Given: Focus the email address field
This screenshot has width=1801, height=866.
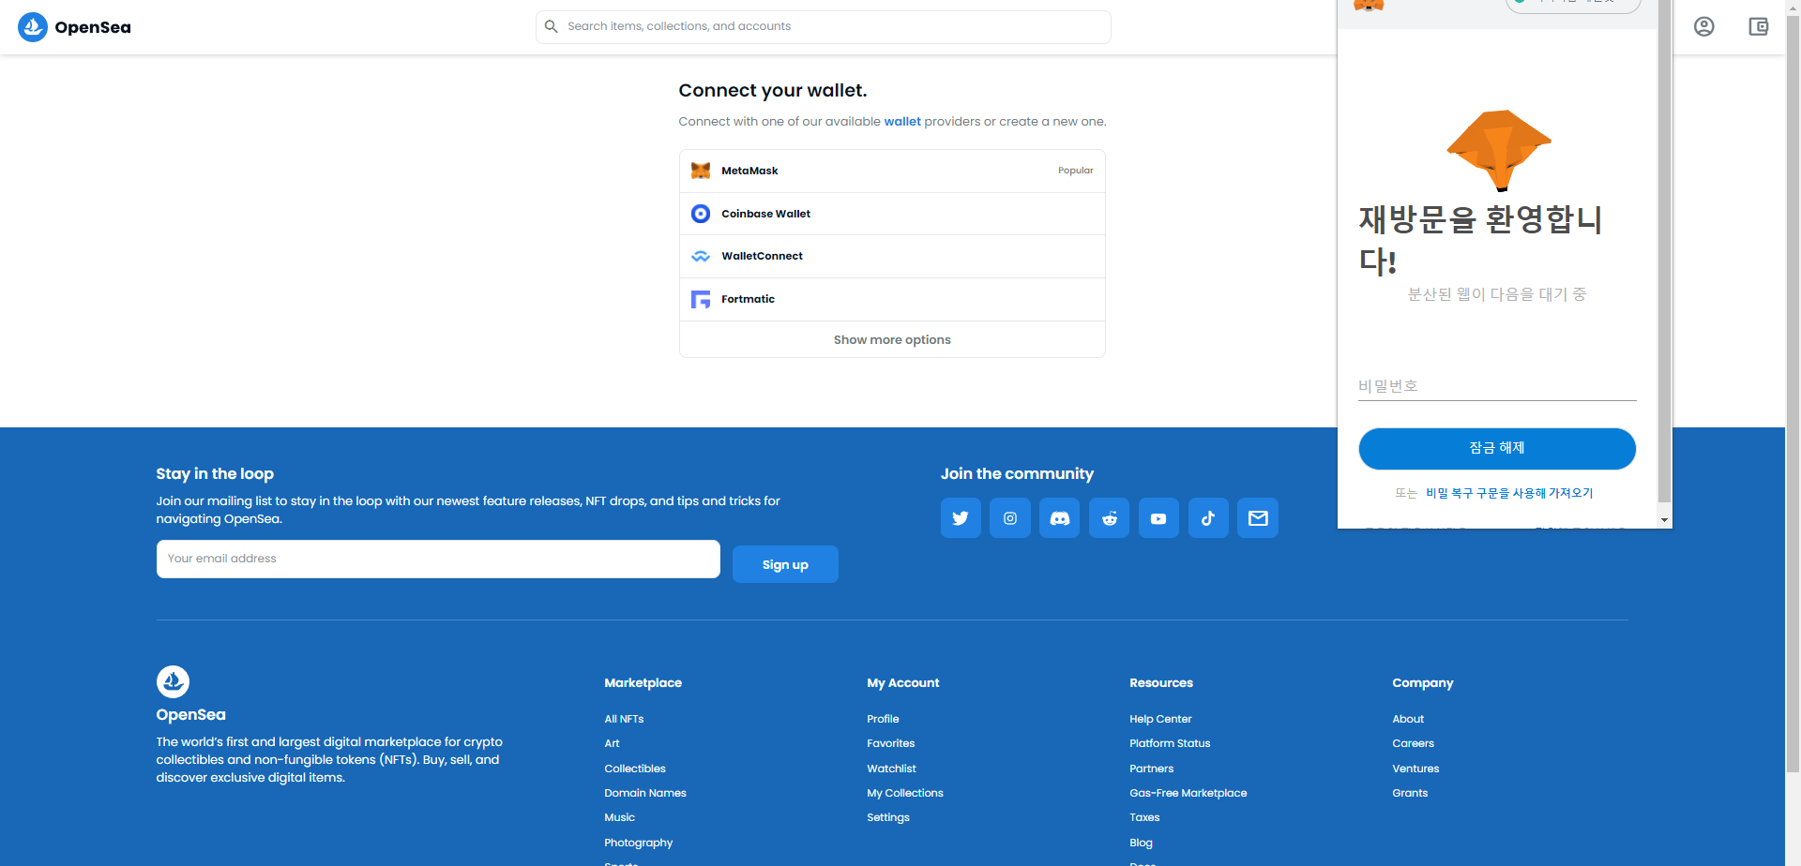Looking at the screenshot, I should point(438,559).
